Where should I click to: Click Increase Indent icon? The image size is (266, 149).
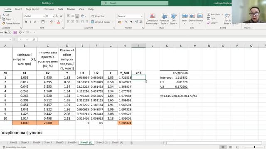[87, 22]
